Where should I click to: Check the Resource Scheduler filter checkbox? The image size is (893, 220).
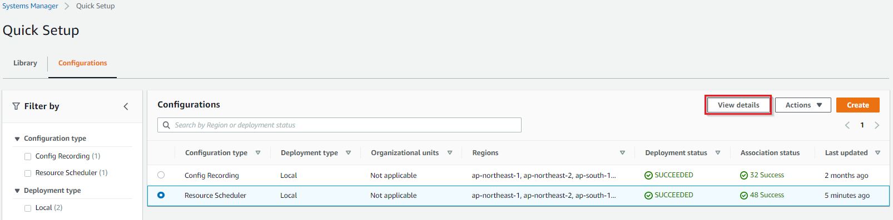pos(28,173)
